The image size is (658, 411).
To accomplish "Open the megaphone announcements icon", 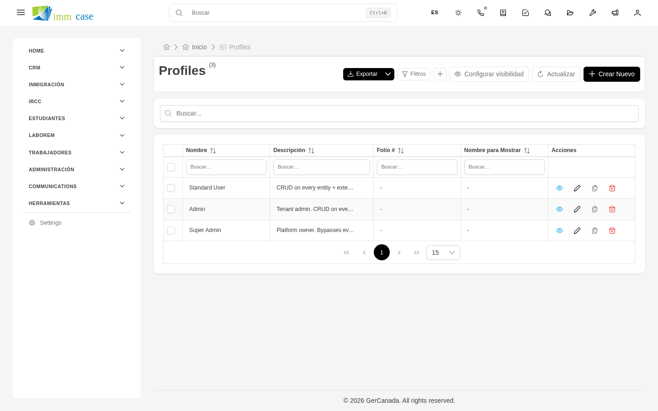I will coord(615,13).
